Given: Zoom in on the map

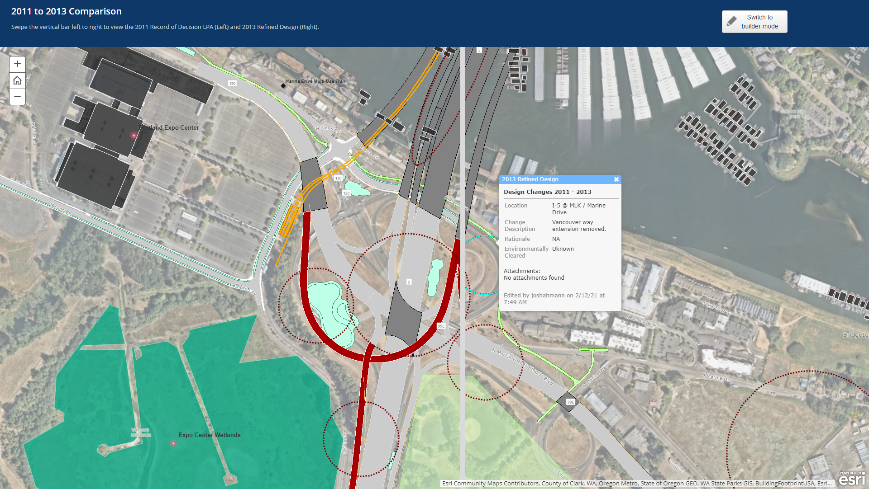Looking at the screenshot, I should pos(17,64).
